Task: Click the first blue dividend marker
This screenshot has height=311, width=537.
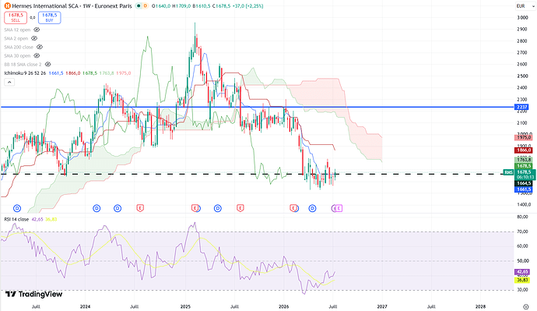Action: (x=17, y=208)
